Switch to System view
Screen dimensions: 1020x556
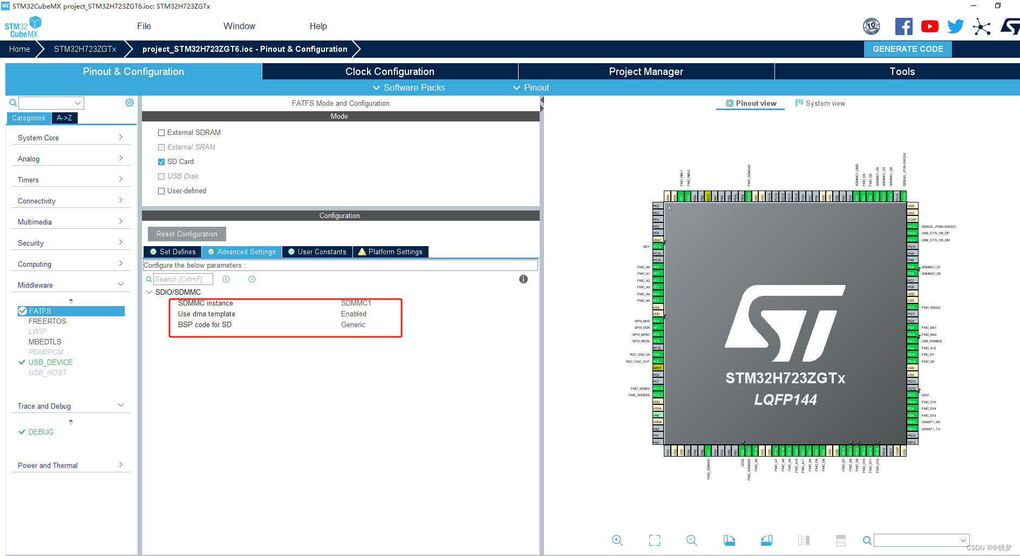click(820, 103)
